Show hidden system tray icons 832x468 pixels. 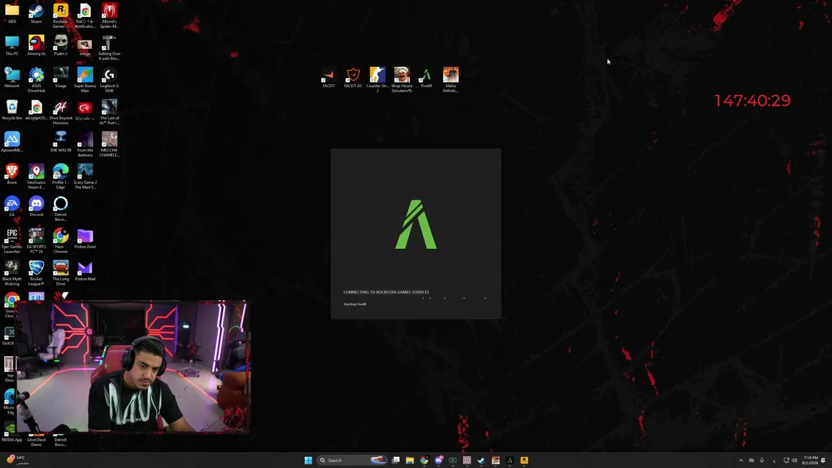click(x=740, y=460)
